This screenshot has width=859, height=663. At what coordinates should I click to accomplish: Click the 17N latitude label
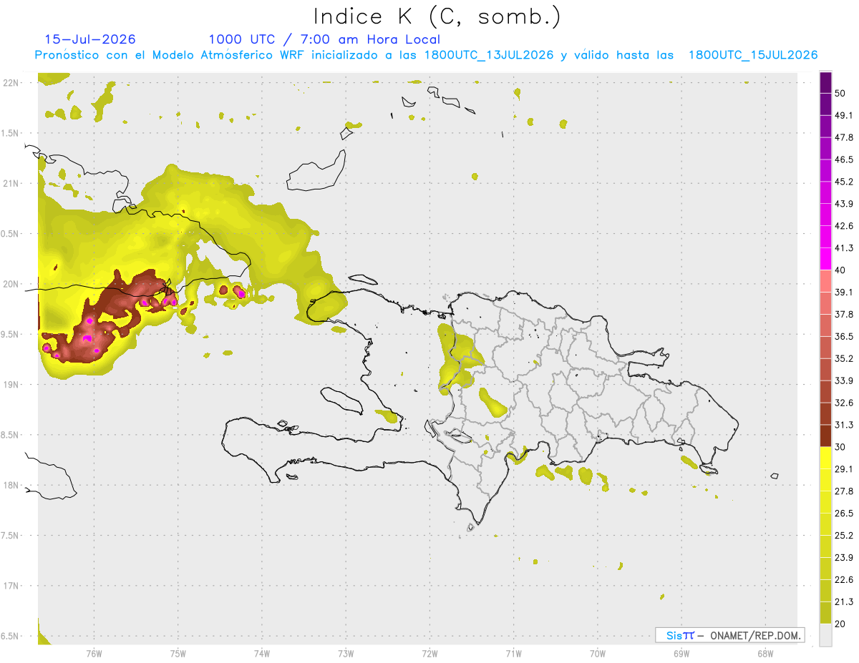click(12, 586)
